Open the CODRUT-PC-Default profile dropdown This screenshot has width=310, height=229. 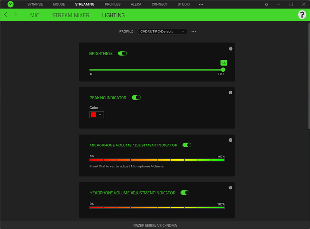[x=162, y=31]
